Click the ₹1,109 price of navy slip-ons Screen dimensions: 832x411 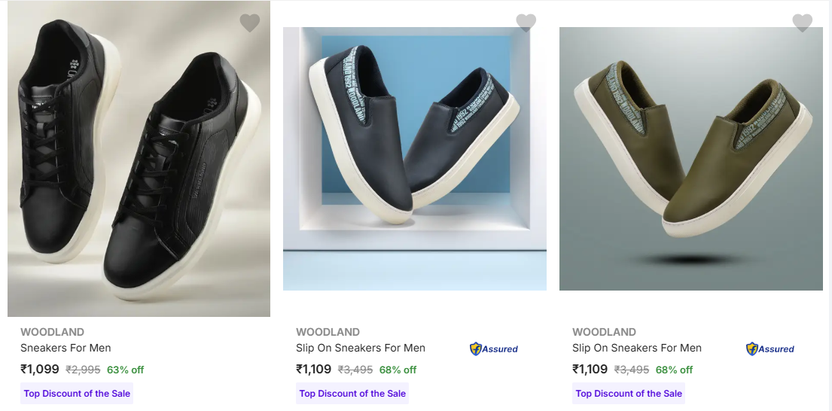pos(314,370)
